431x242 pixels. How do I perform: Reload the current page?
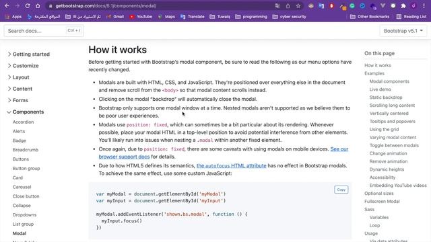(28, 6)
